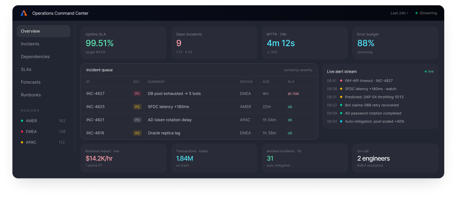Viewport: 457px width, 198px height.
Task: Click sorted by severity label
Action: click(298, 70)
